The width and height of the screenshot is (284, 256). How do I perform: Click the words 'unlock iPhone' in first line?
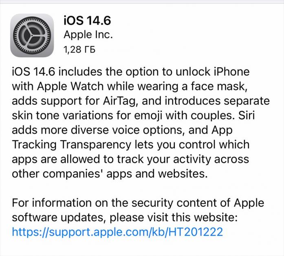213,72
